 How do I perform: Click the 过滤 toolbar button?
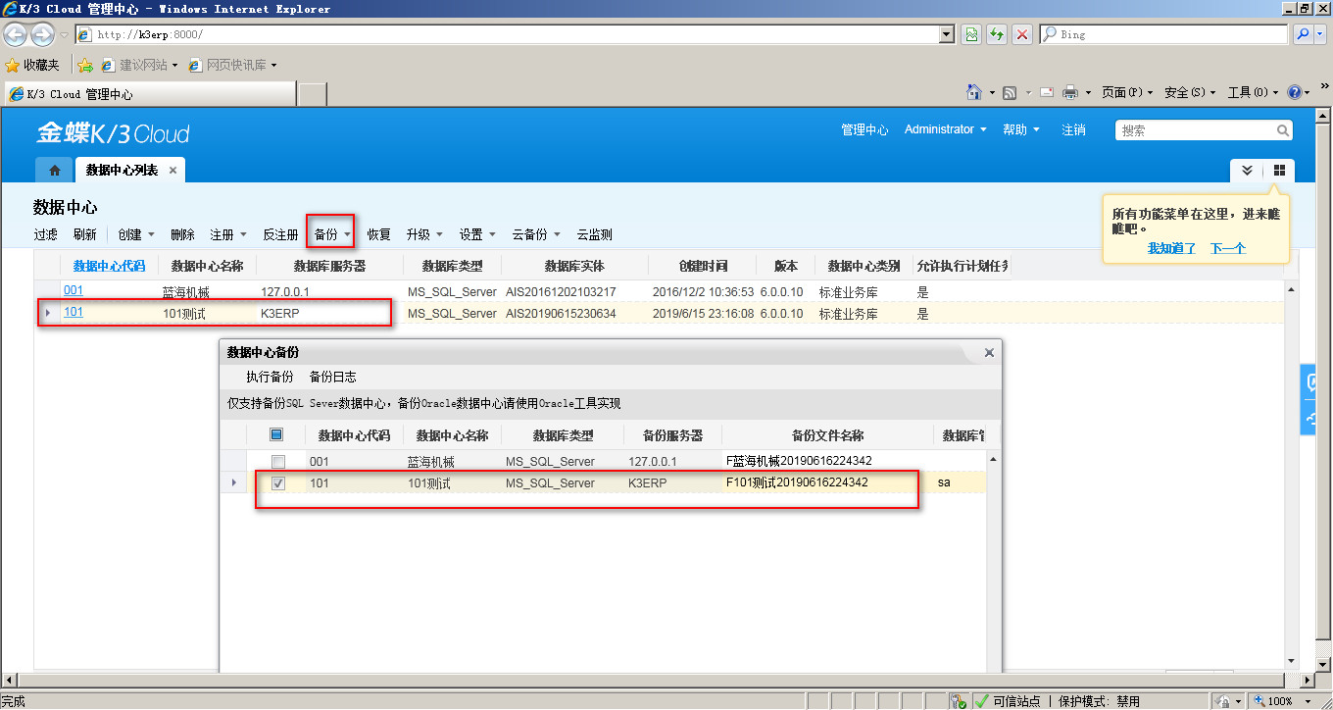click(x=46, y=234)
